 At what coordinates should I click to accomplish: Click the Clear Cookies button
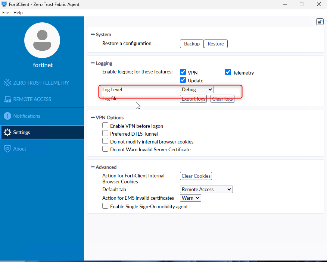pos(196,176)
